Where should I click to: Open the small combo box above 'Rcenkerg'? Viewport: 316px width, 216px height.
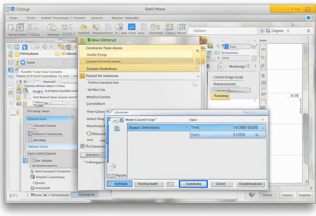coord(230,90)
